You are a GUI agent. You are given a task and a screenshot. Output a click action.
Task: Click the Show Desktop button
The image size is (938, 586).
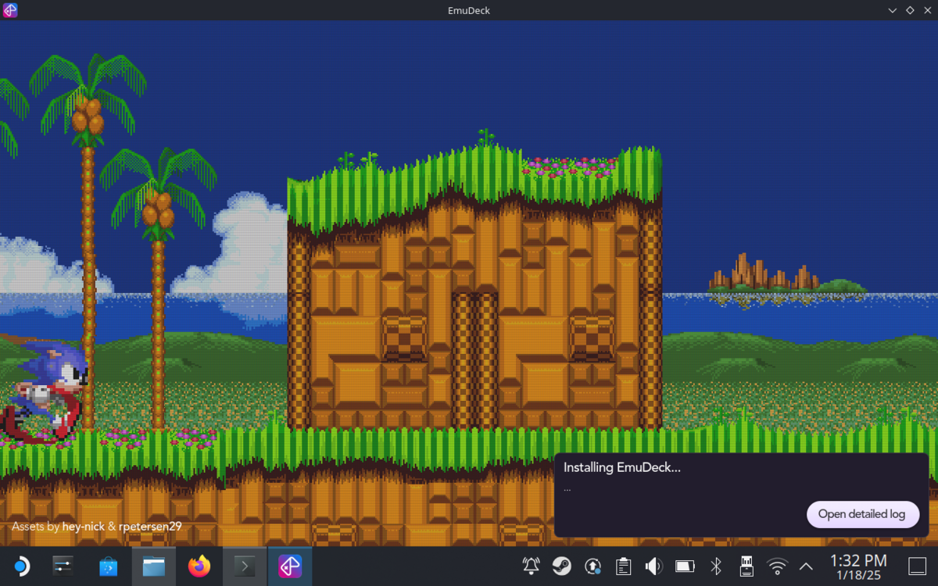(x=917, y=566)
